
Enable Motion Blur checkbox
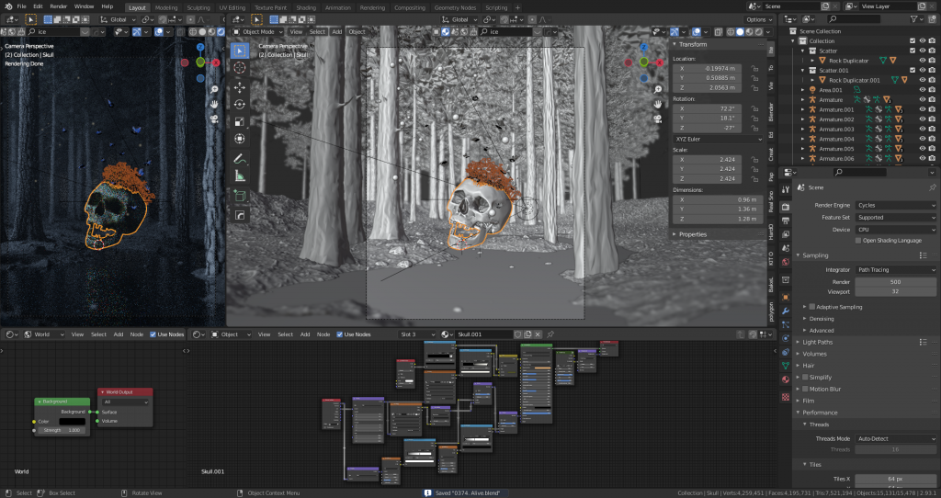805,389
